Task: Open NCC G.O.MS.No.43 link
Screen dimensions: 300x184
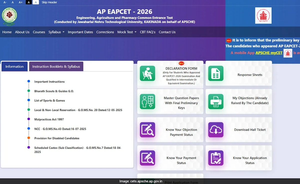Action: click(60, 129)
